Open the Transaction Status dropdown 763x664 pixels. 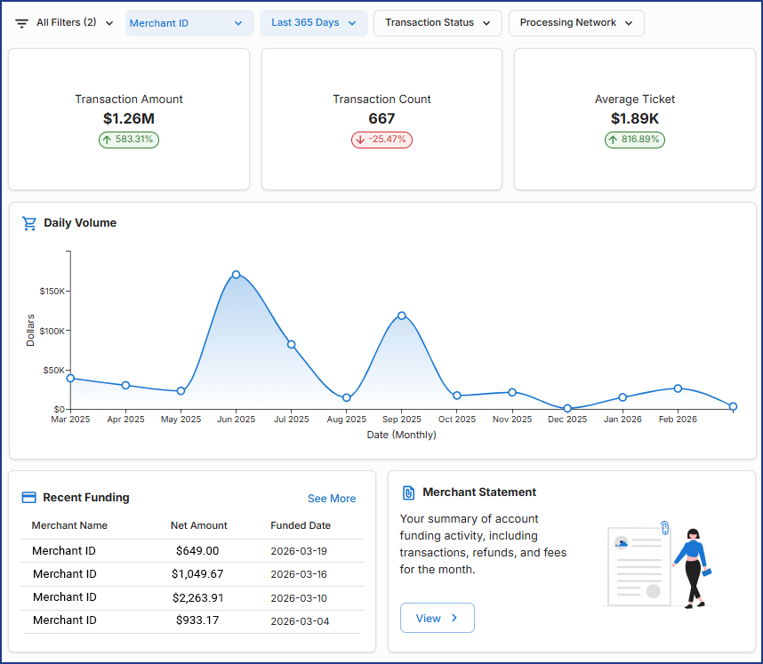coord(438,23)
